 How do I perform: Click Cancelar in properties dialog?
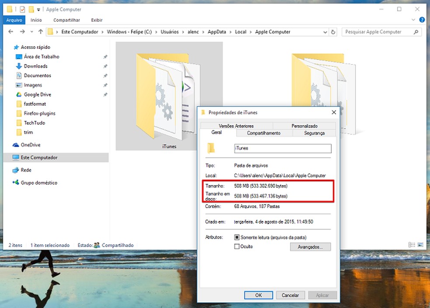tap(290, 295)
